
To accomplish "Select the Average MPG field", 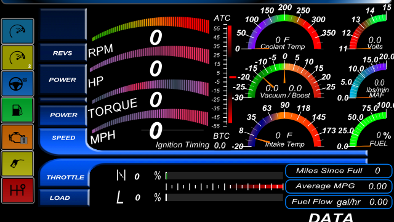I will [339, 186].
